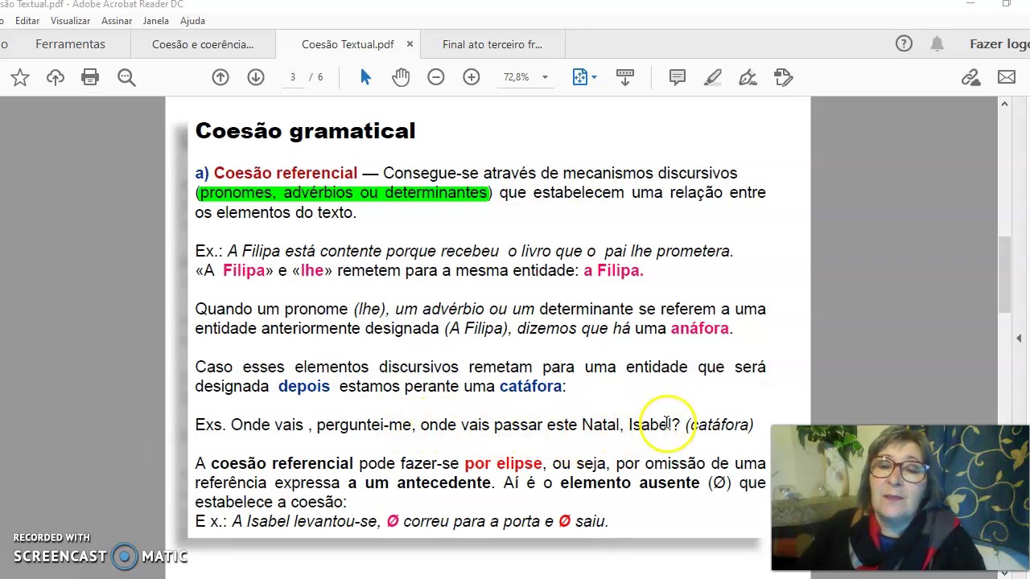Image resolution: width=1030 pixels, height=579 pixels.
Task: Switch to Coesão e coerência tab
Action: 203,44
